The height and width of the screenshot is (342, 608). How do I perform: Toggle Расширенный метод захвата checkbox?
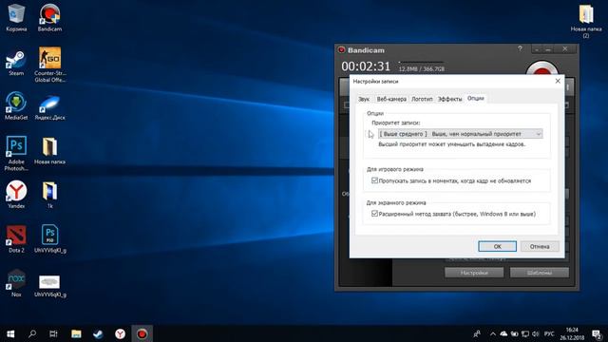tap(374, 213)
